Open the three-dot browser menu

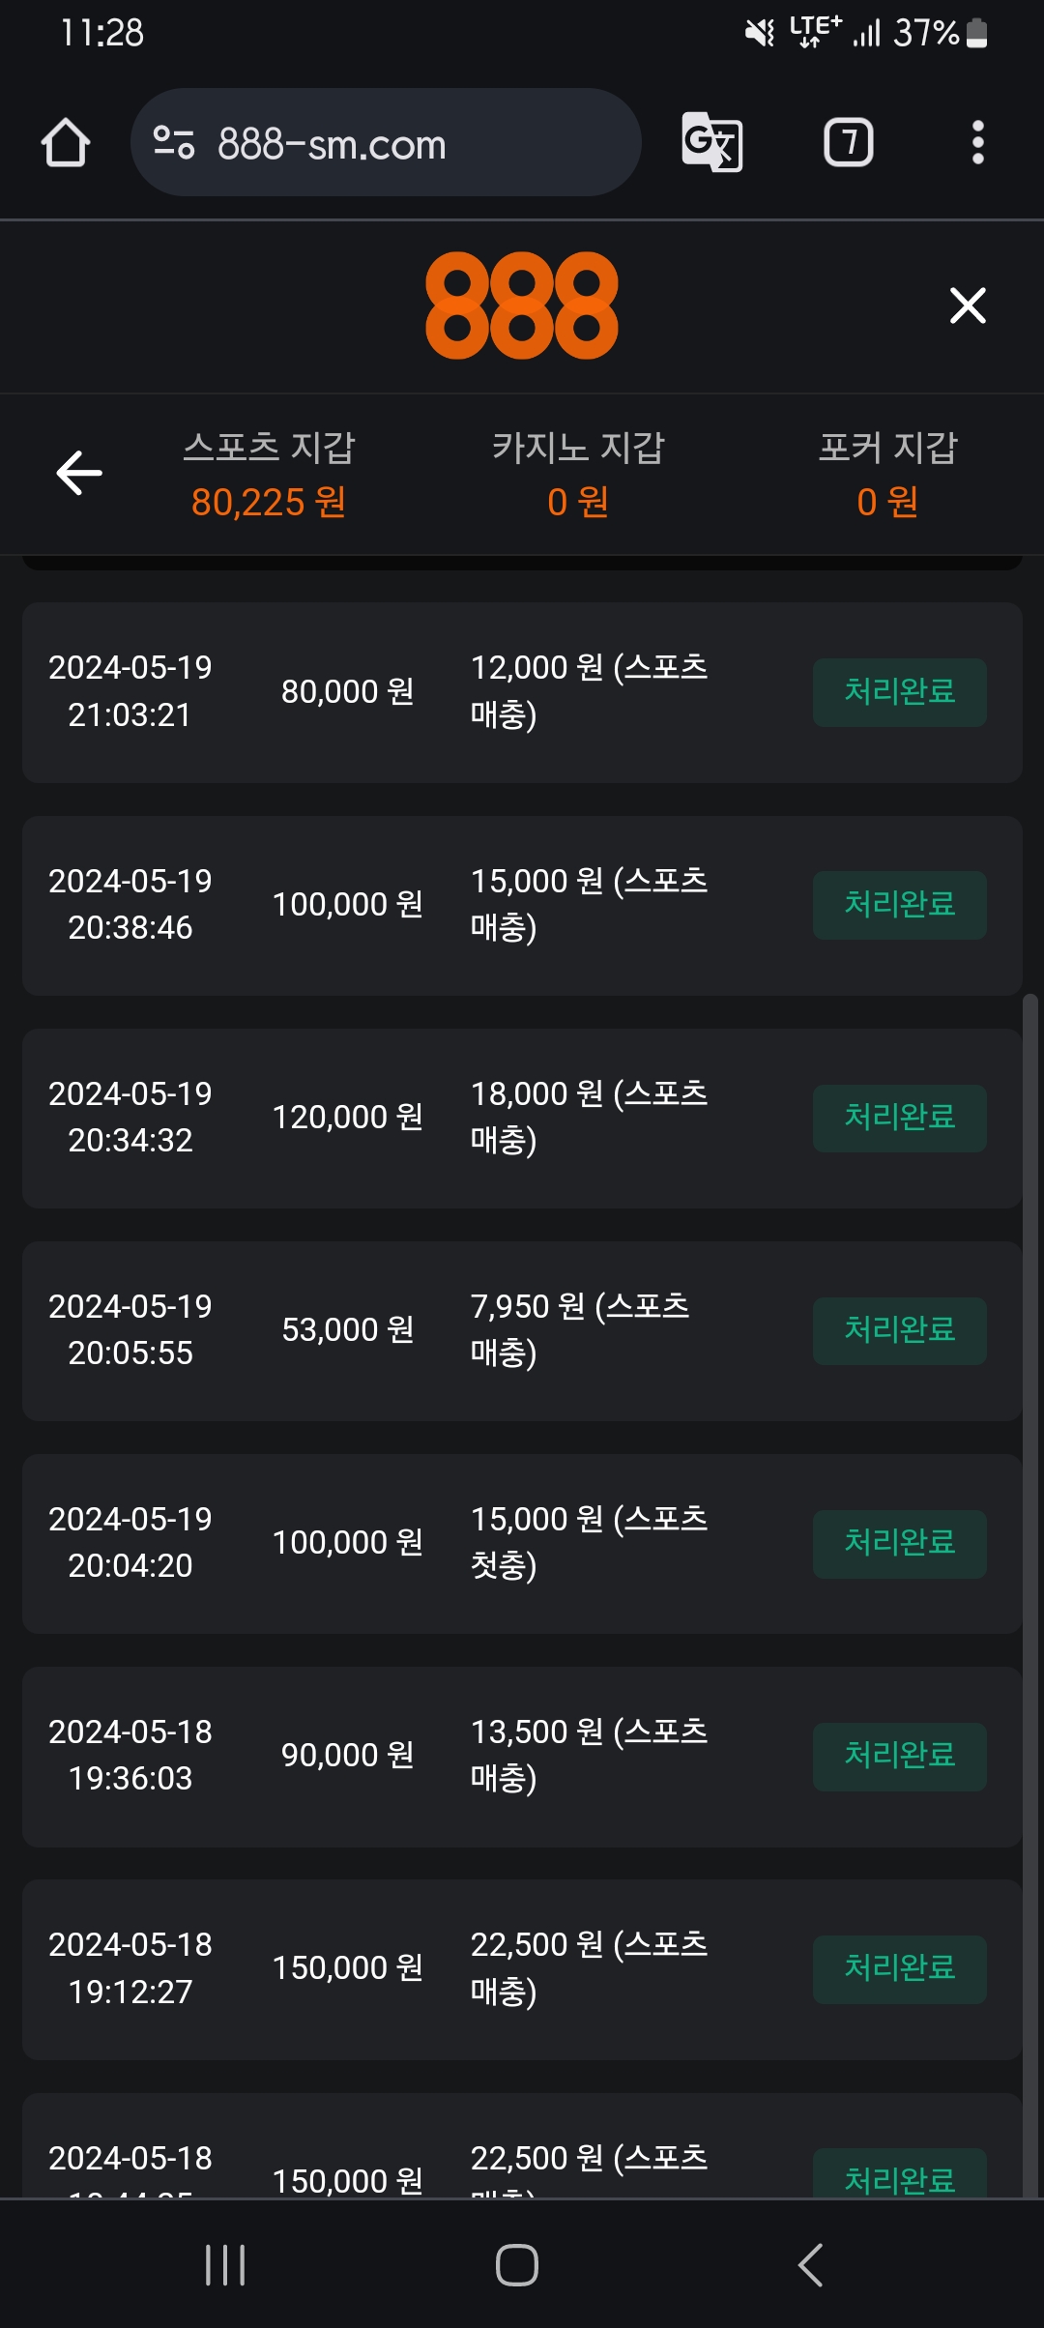point(977,143)
